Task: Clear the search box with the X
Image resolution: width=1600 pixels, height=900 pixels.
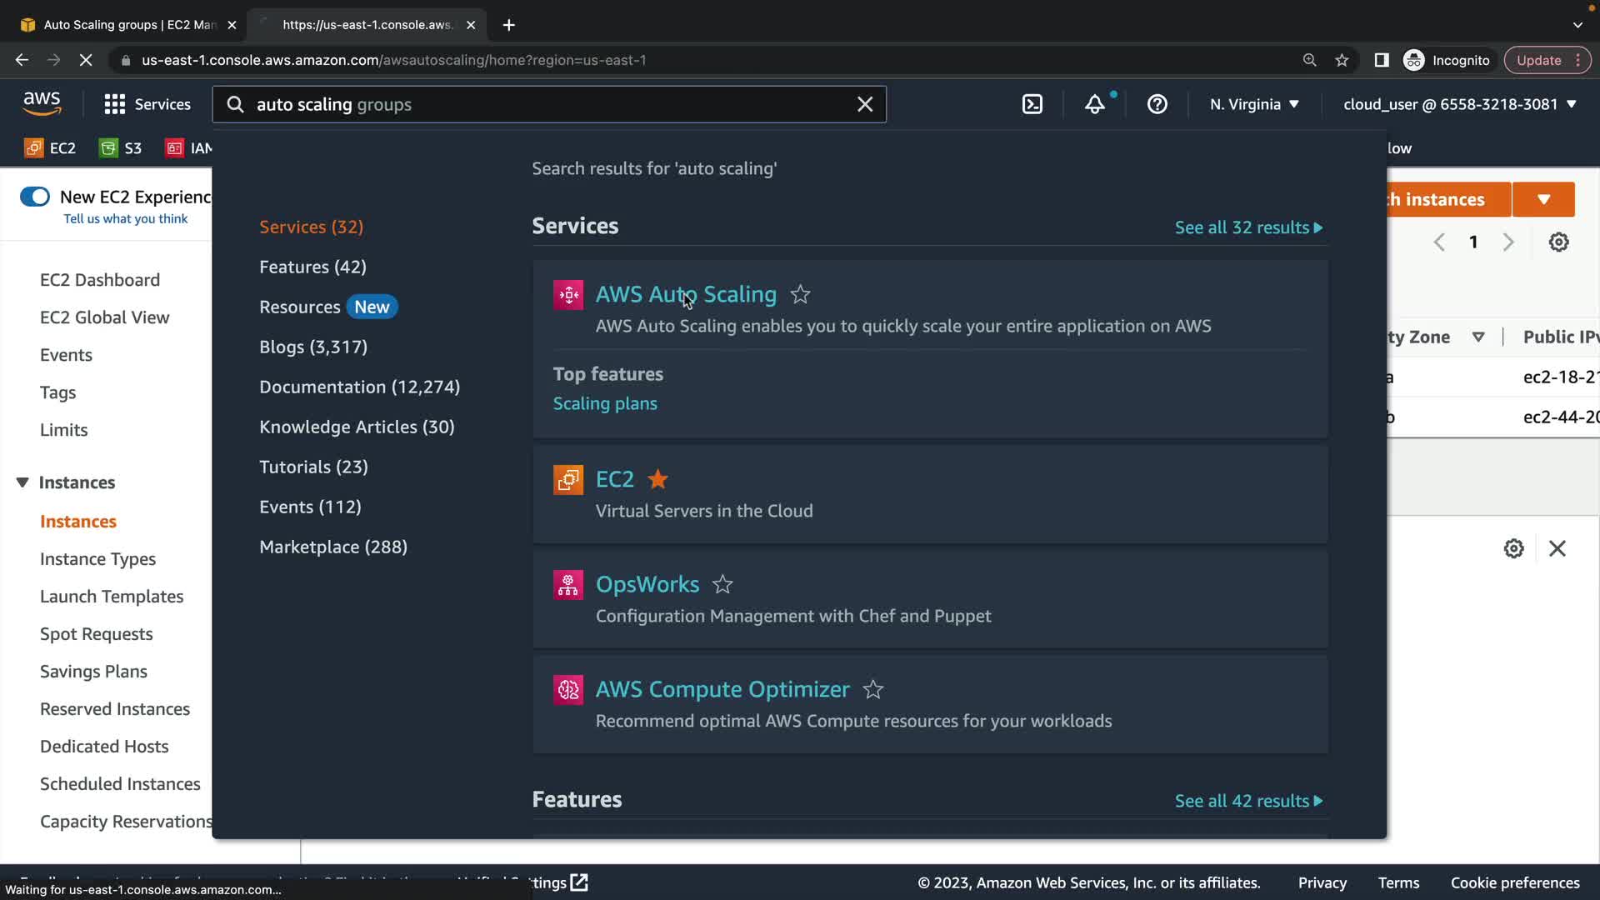Action: point(865,104)
